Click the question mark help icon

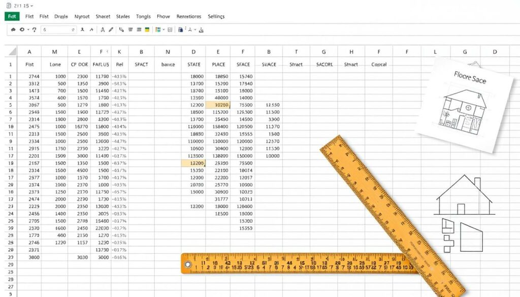click(34, 29)
